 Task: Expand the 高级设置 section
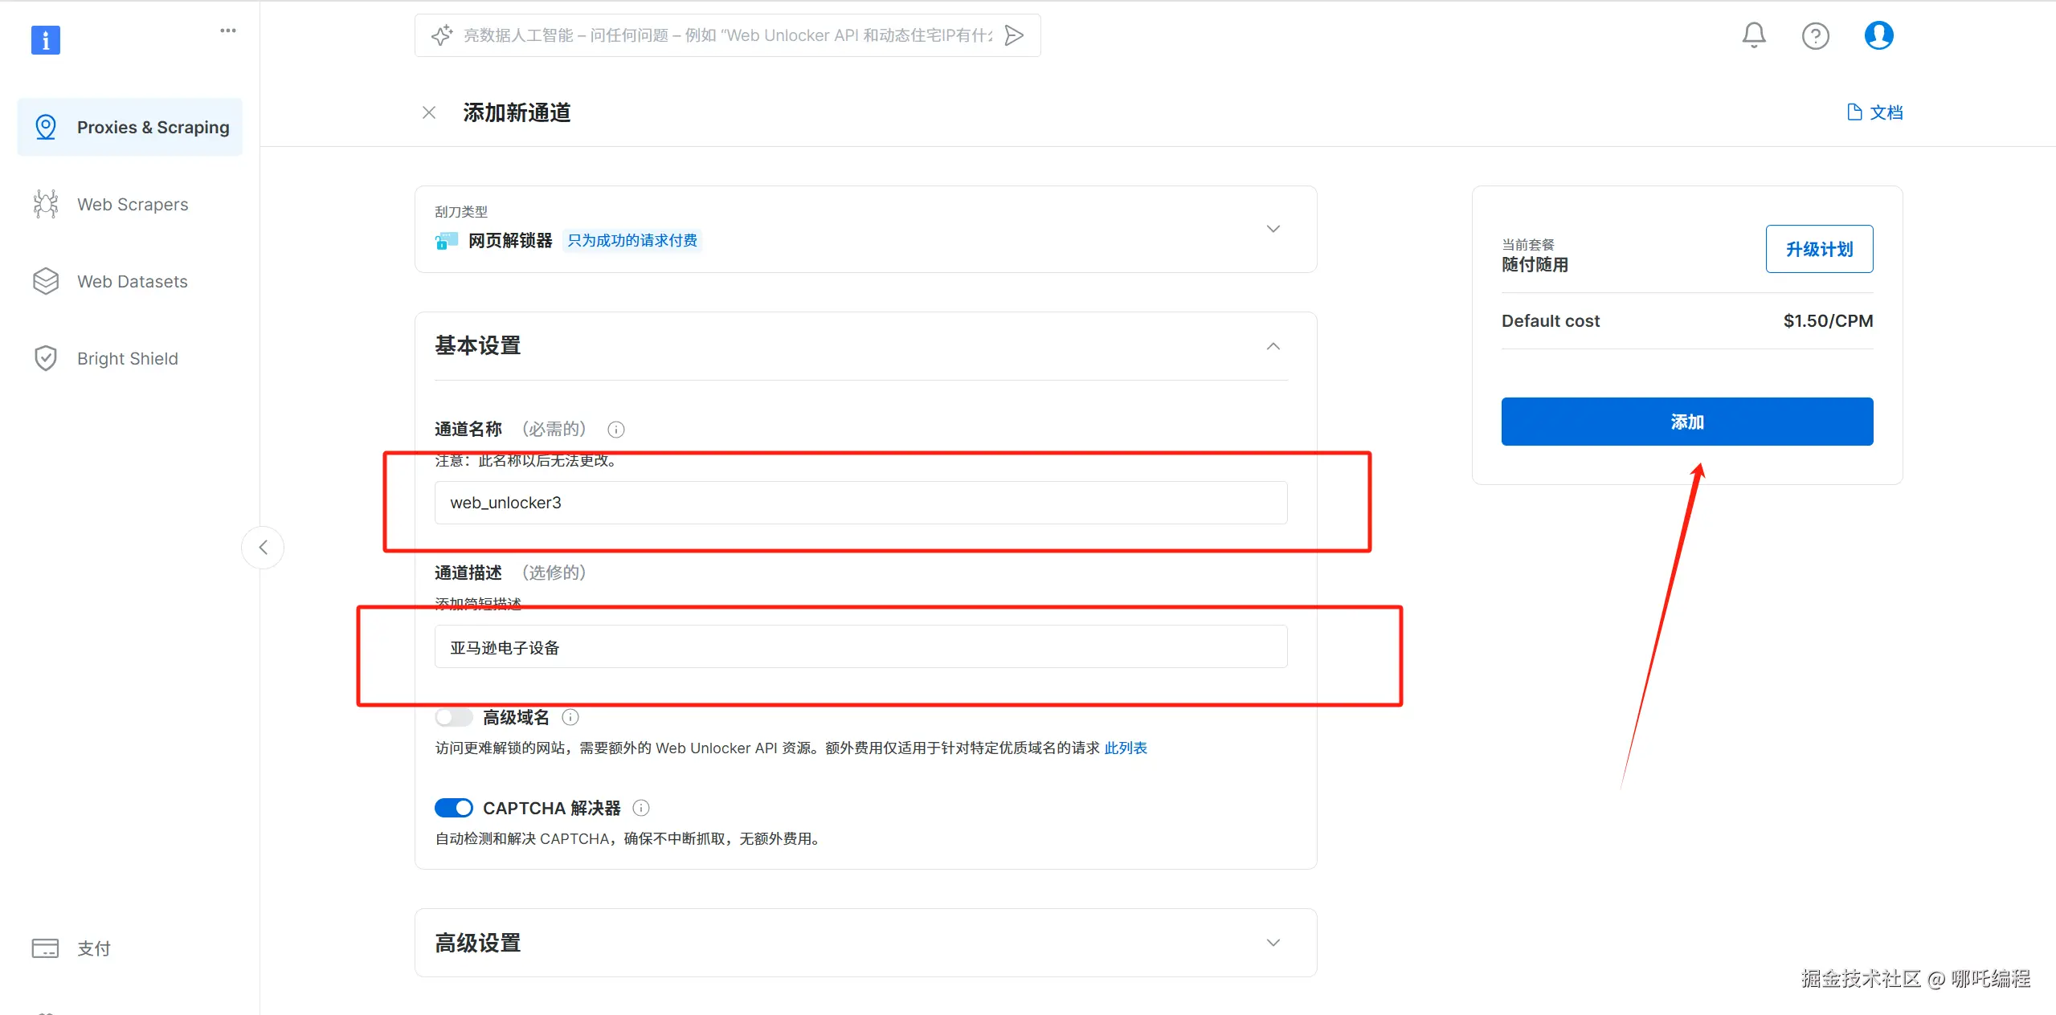(1273, 943)
